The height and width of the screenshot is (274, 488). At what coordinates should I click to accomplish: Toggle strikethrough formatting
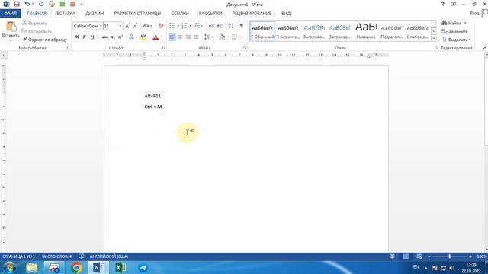click(104, 37)
